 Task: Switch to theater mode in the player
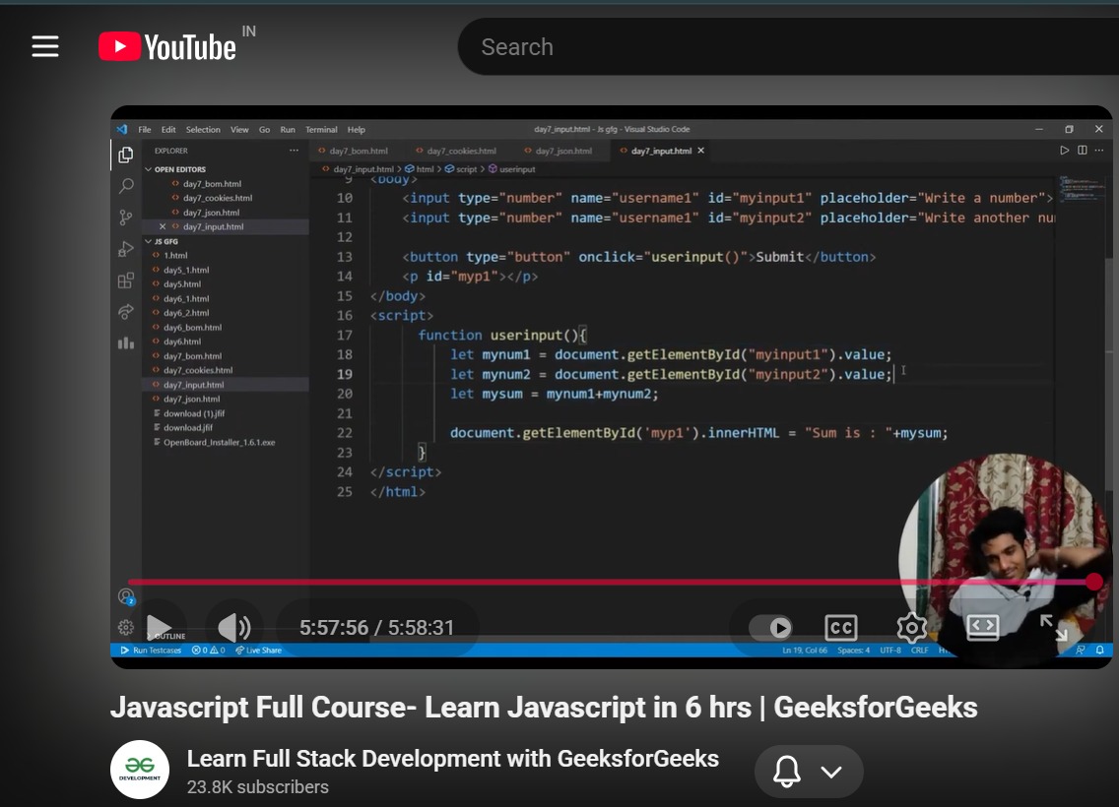click(982, 627)
